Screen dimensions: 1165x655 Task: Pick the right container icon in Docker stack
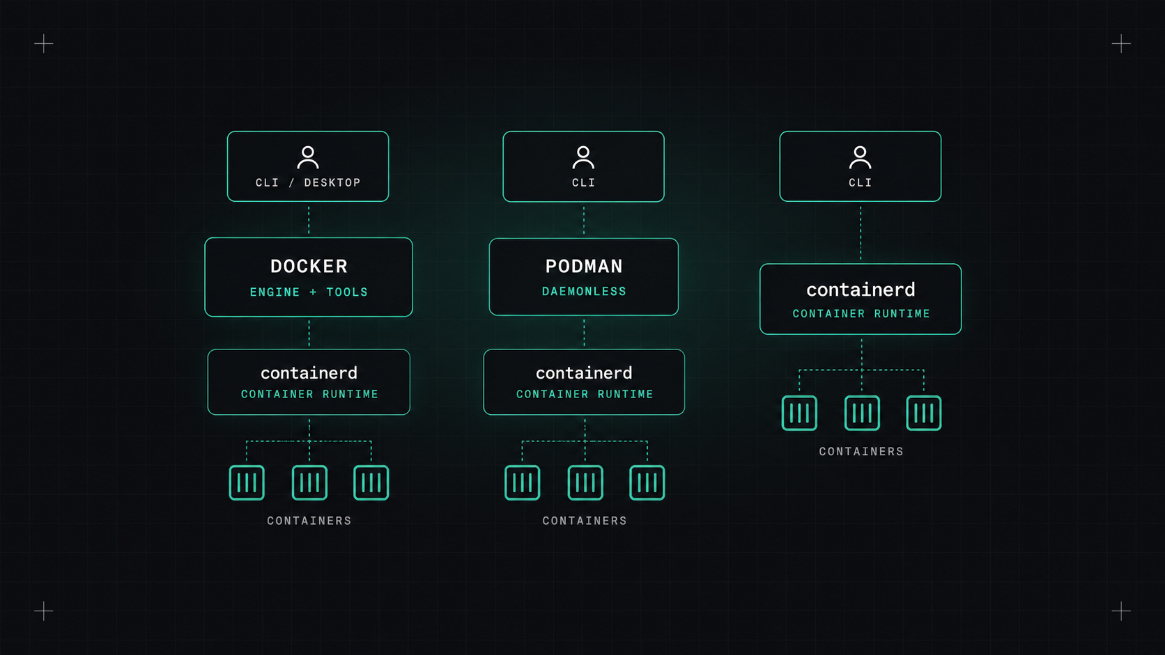click(371, 482)
